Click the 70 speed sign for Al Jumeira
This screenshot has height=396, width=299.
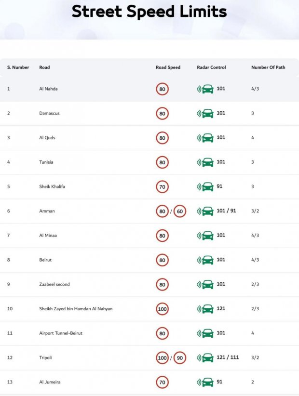[x=162, y=383]
